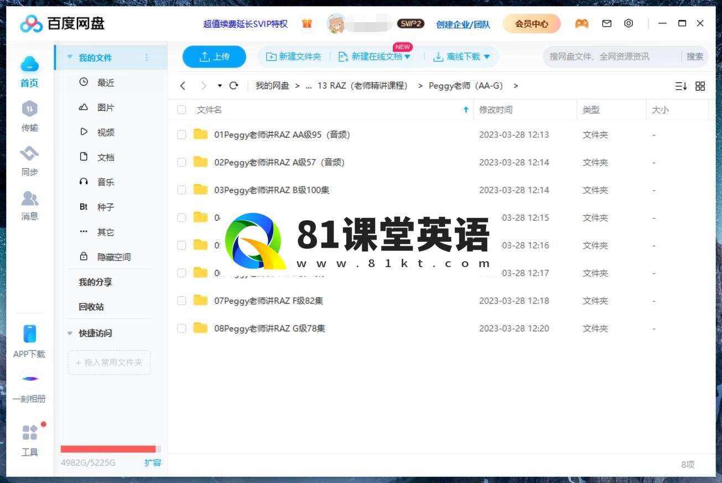Screen dimensions: 722x483
Task: Open the 首页 home cloud icon
Action: coord(30,65)
